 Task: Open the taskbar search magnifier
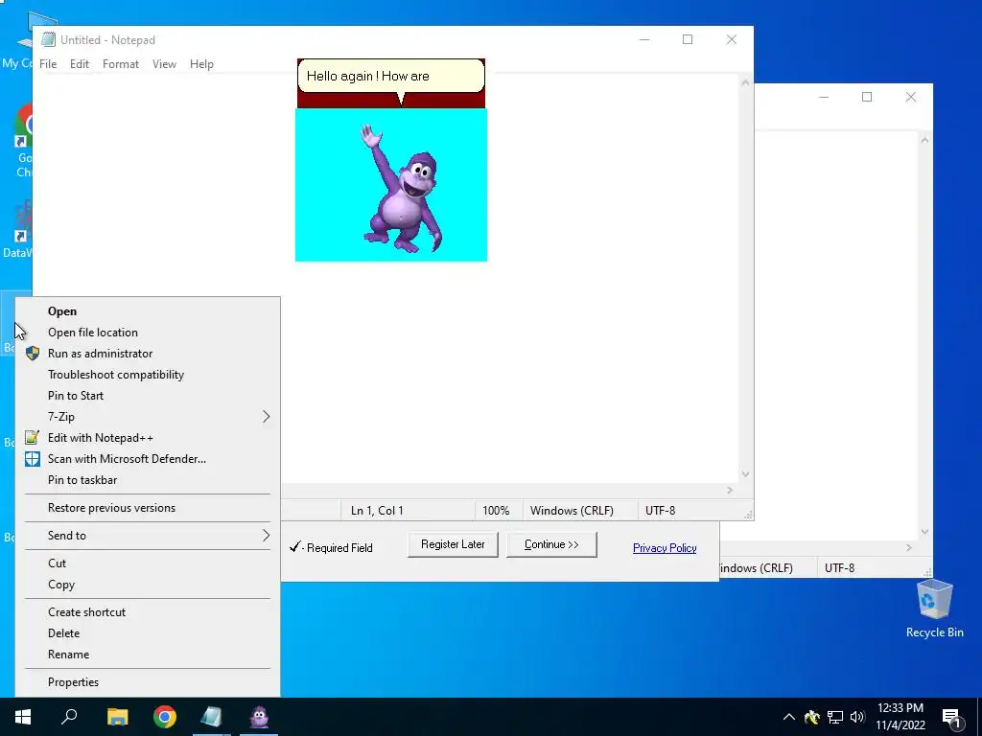coord(69,717)
